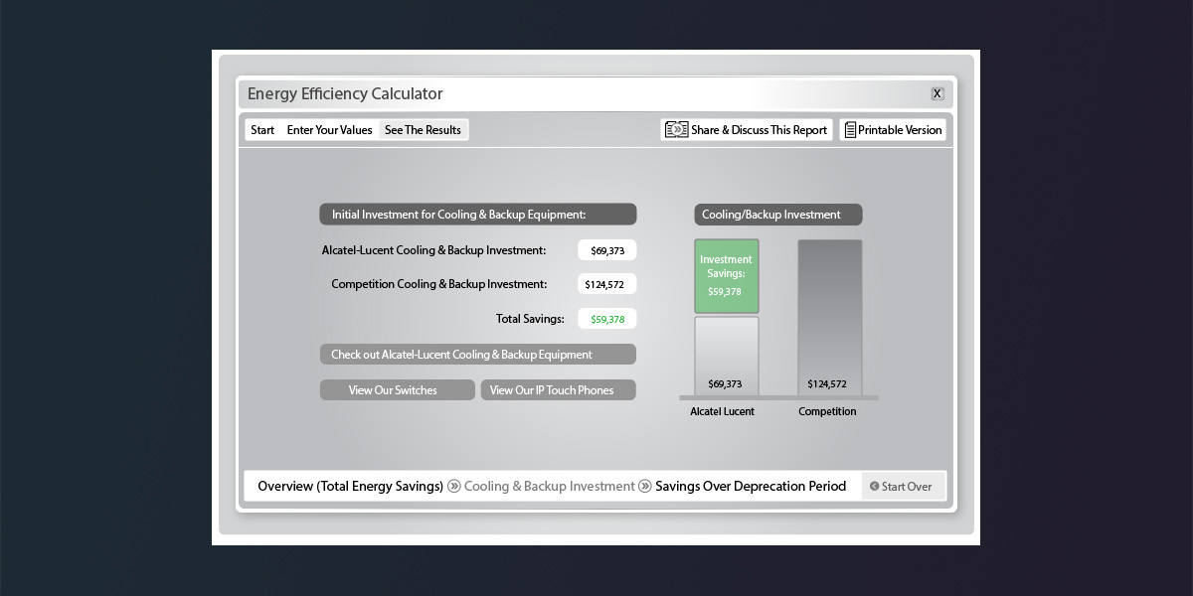Image resolution: width=1193 pixels, height=596 pixels.
Task: Click the Start Over back arrow icon
Action: tap(874, 487)
